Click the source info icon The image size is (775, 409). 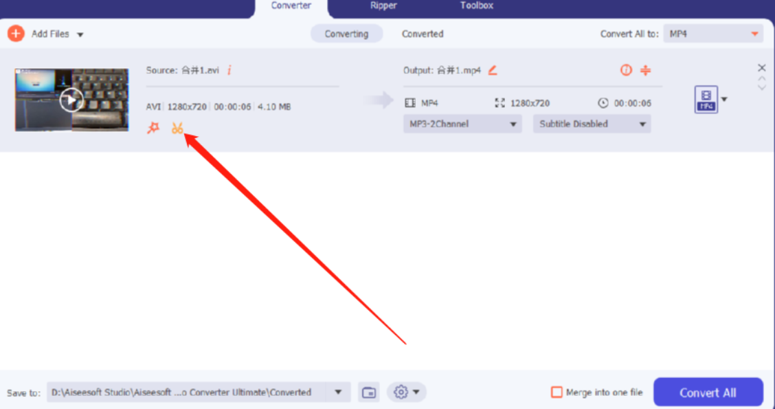pyautogui.click(x=229, y=70)
